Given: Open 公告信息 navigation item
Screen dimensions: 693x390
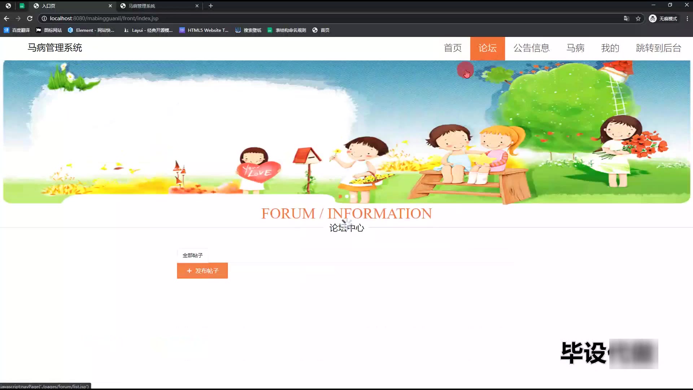Looking at the screenshot, I should 531,48.
